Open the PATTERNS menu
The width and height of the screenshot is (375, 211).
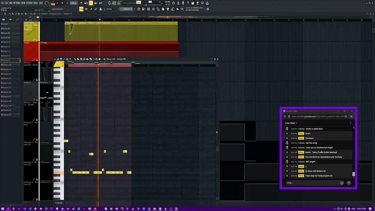[17, 3]
